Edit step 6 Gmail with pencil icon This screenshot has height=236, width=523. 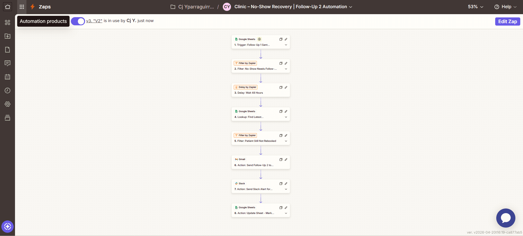coord(286,160)
